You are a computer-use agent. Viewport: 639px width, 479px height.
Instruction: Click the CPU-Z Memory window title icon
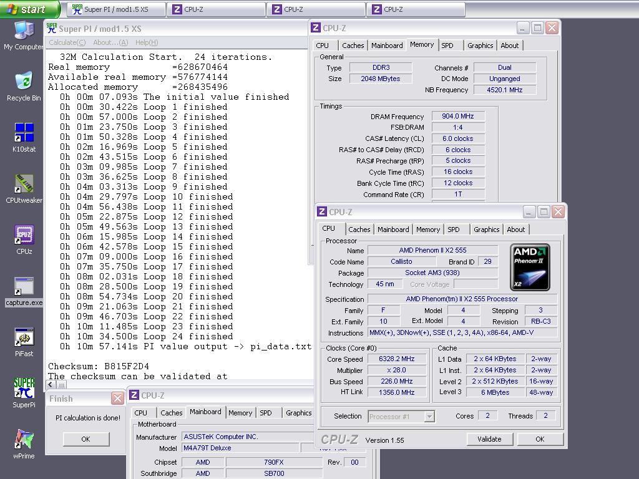pyautogui.click(x=315, y=27)
